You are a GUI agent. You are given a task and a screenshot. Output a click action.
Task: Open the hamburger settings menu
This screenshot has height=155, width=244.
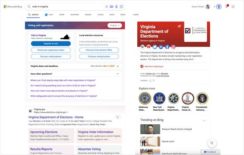[233, 7]
